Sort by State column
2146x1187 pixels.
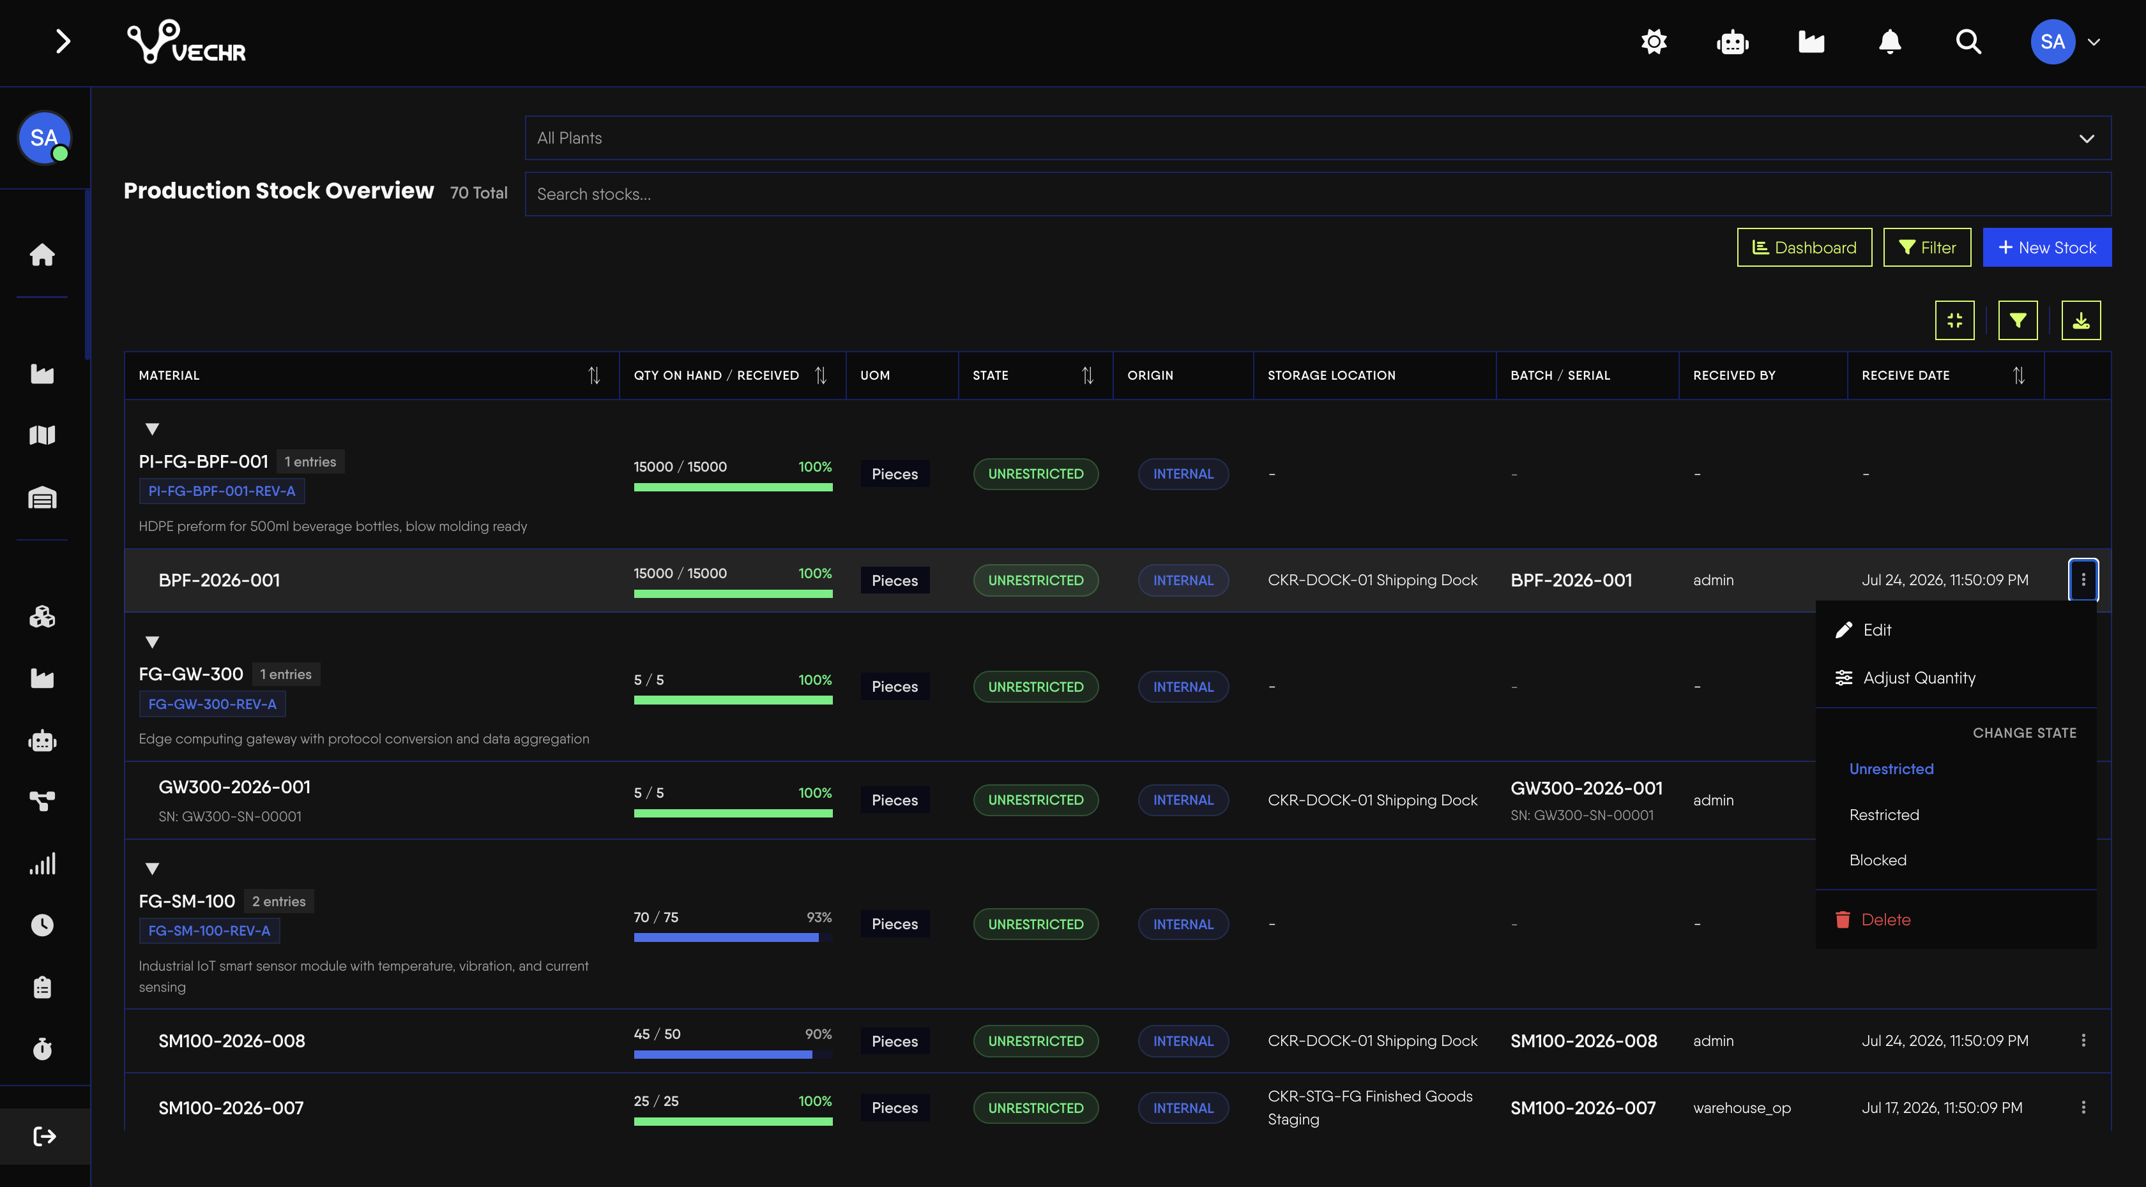click(x=1087, y=375)
